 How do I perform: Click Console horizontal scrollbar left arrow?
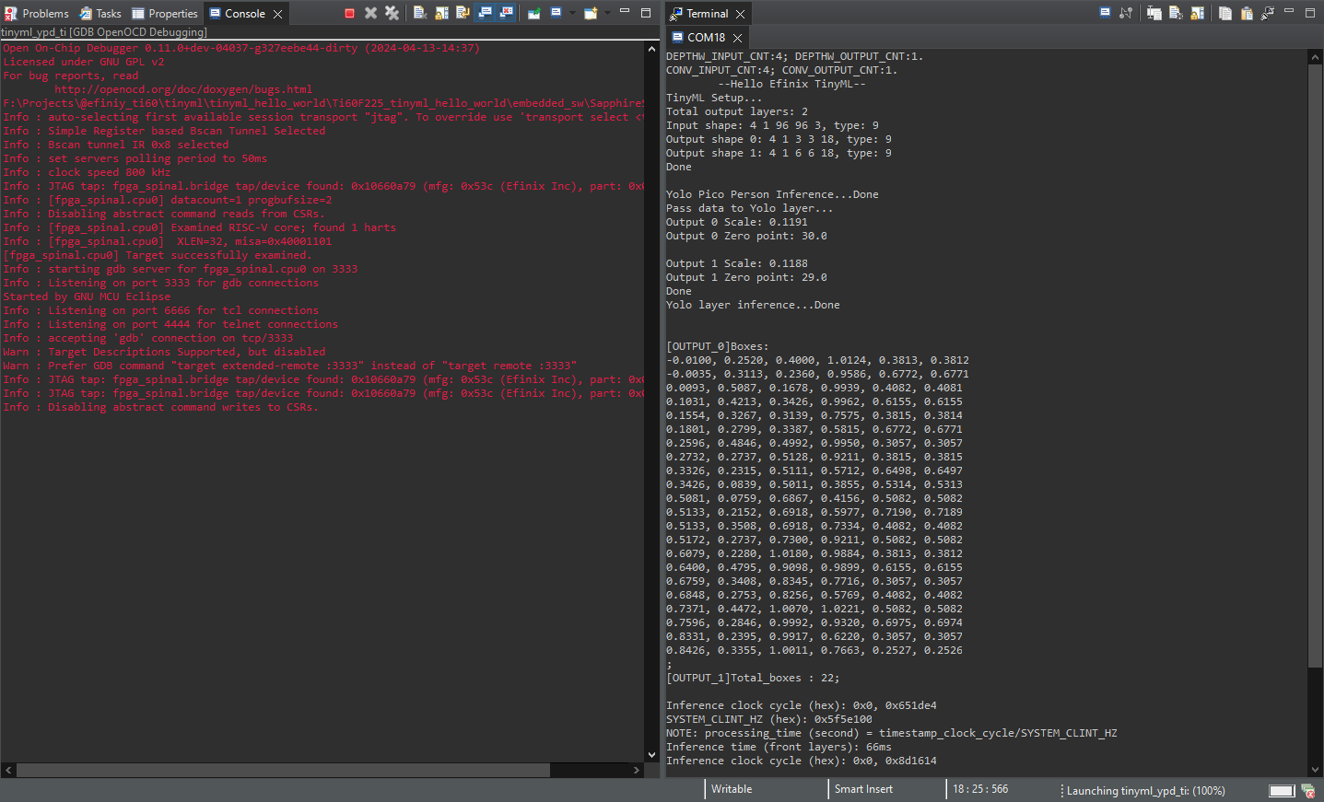(8, 770)
